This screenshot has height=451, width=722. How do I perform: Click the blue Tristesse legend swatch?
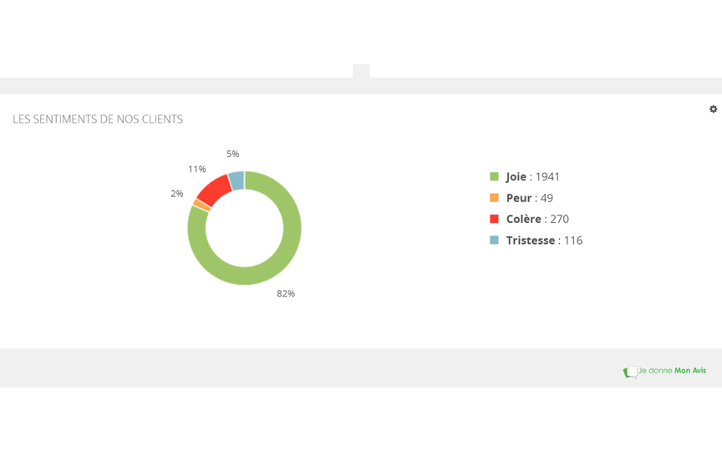(x=494, y=240)
